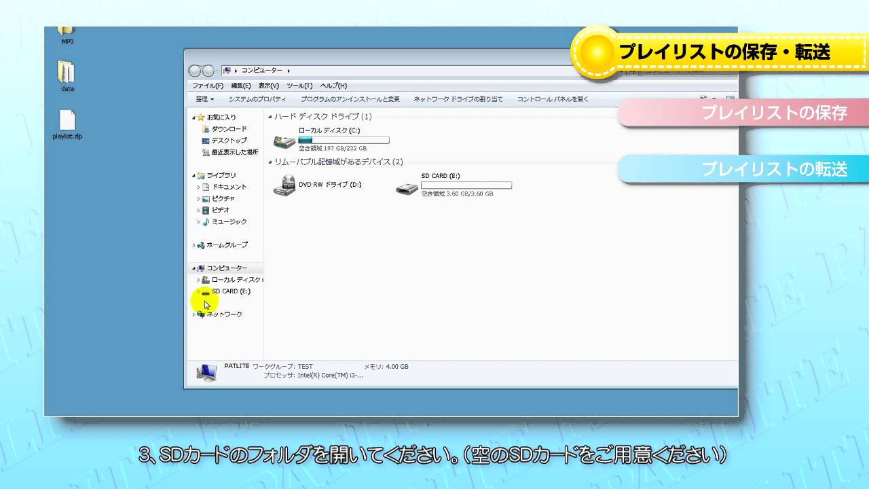The height and width of the screenshot is (489, 869).
Task: Click the Local Disk (C:) capacity bar
Action: tap(344, 140)
